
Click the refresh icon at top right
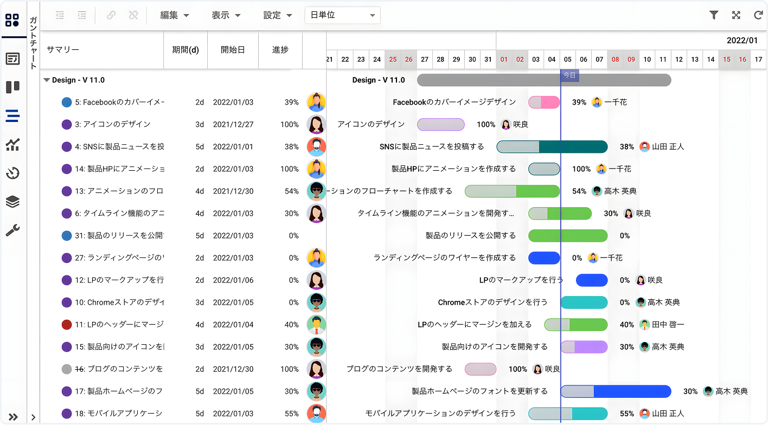pos(758,15)
